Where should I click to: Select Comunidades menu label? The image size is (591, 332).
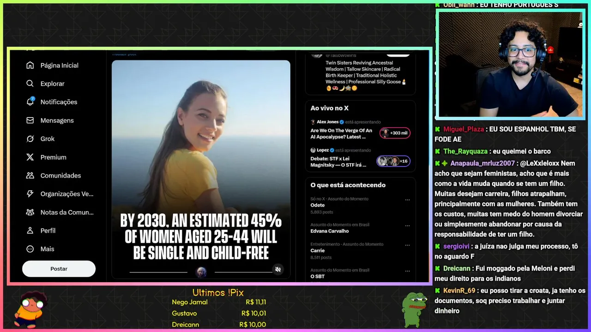coord(60,176)
